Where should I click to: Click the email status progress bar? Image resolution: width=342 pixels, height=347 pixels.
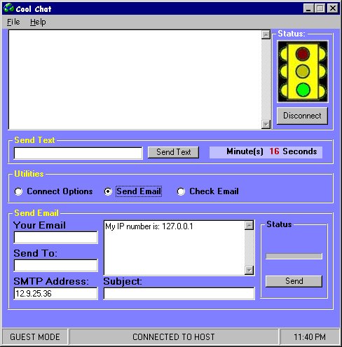pos(294,256)
